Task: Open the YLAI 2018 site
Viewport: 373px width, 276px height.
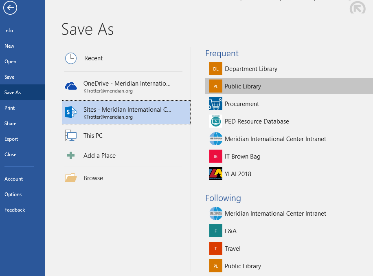Action: click(x=238, y=174)
